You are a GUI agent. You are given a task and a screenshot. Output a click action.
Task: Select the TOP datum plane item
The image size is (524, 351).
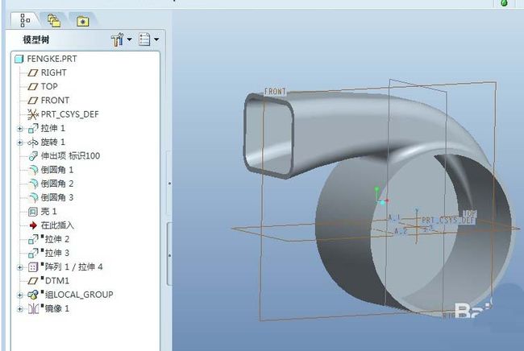point(43,86)
